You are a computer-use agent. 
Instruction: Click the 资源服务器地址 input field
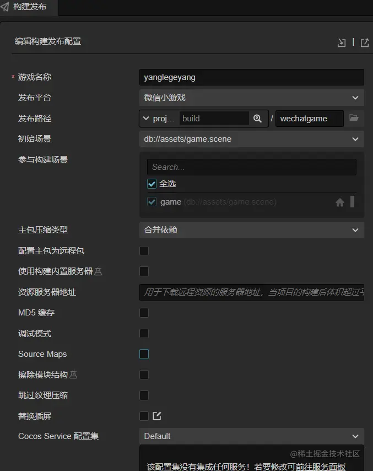[x=251, y=292]
